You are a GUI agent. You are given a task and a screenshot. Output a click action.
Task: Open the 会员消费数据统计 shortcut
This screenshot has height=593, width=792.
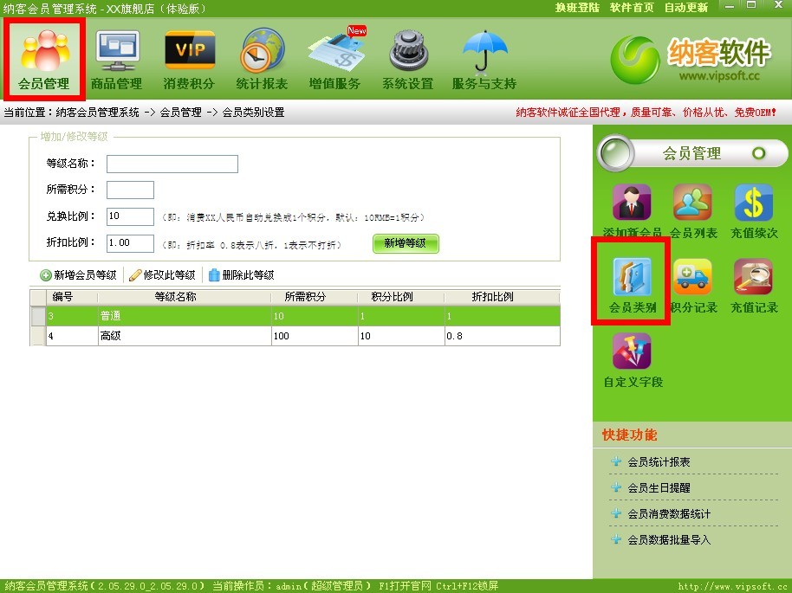point(660,513)
